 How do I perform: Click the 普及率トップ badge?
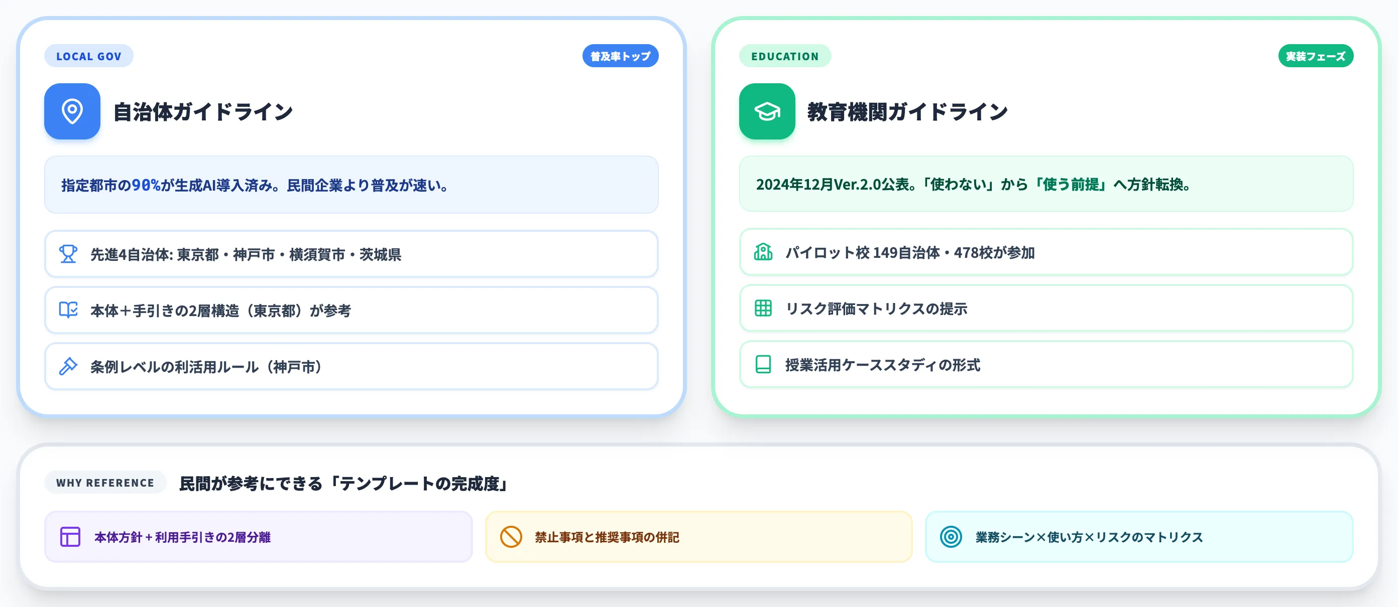click(x=620, y=56)
